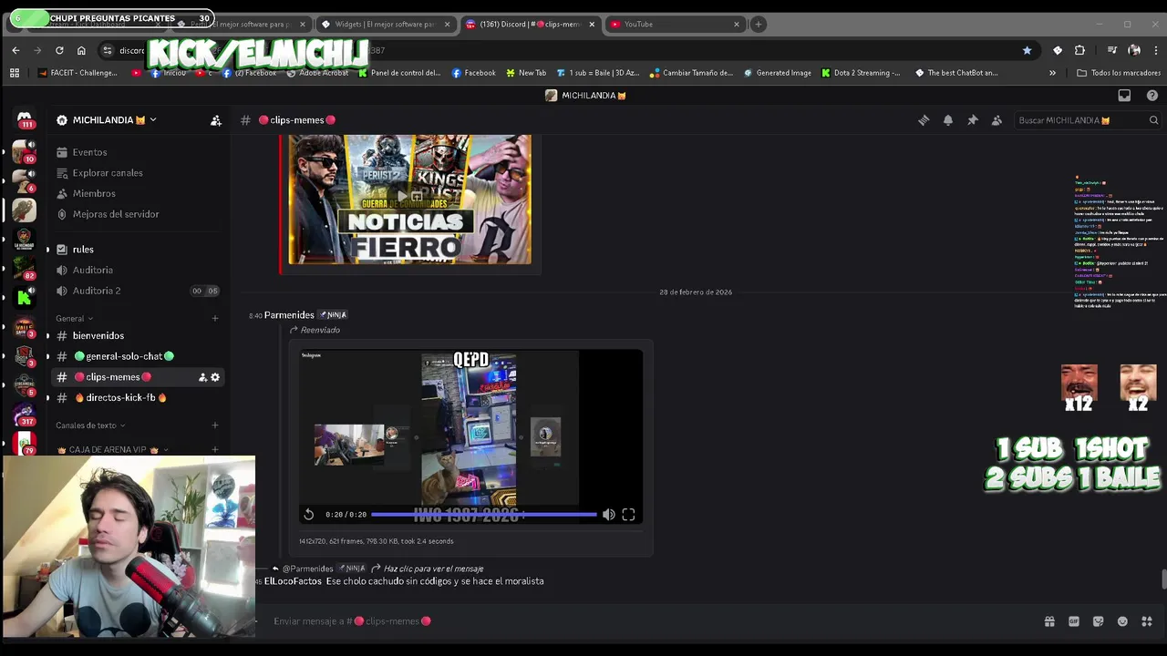This screenshot has height=656, width=1167.
Task: Click fullscreen icon on the video player
Action: 628,515
